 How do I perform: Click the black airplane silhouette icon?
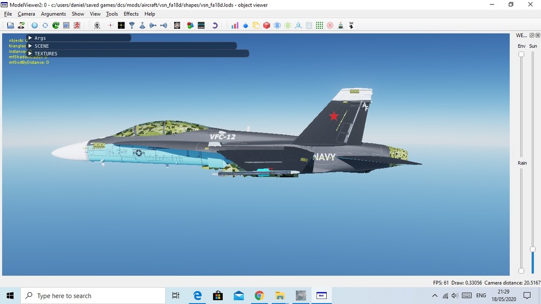[x=351, y=25]
